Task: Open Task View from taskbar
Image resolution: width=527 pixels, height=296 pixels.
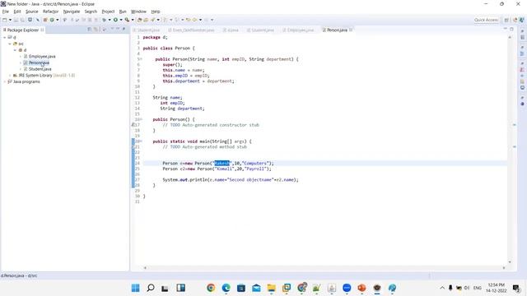Action: tap(165, 288)
